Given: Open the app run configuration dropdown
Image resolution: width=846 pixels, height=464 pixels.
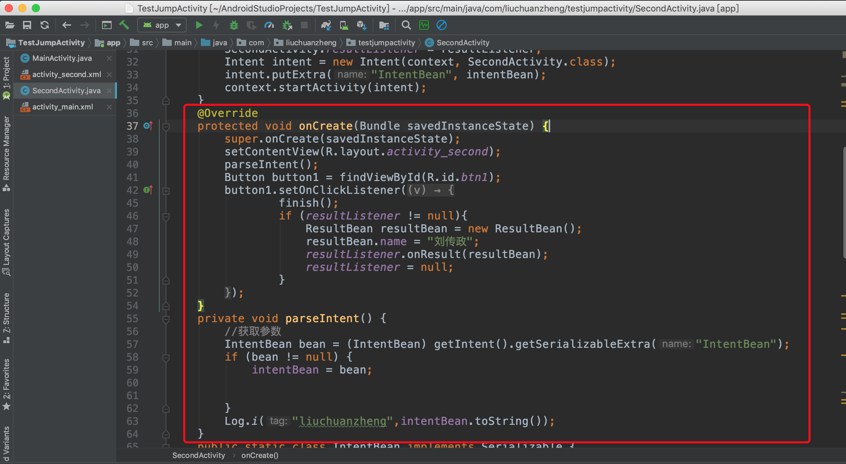Looking at the screenshot, I should (162, 25).
